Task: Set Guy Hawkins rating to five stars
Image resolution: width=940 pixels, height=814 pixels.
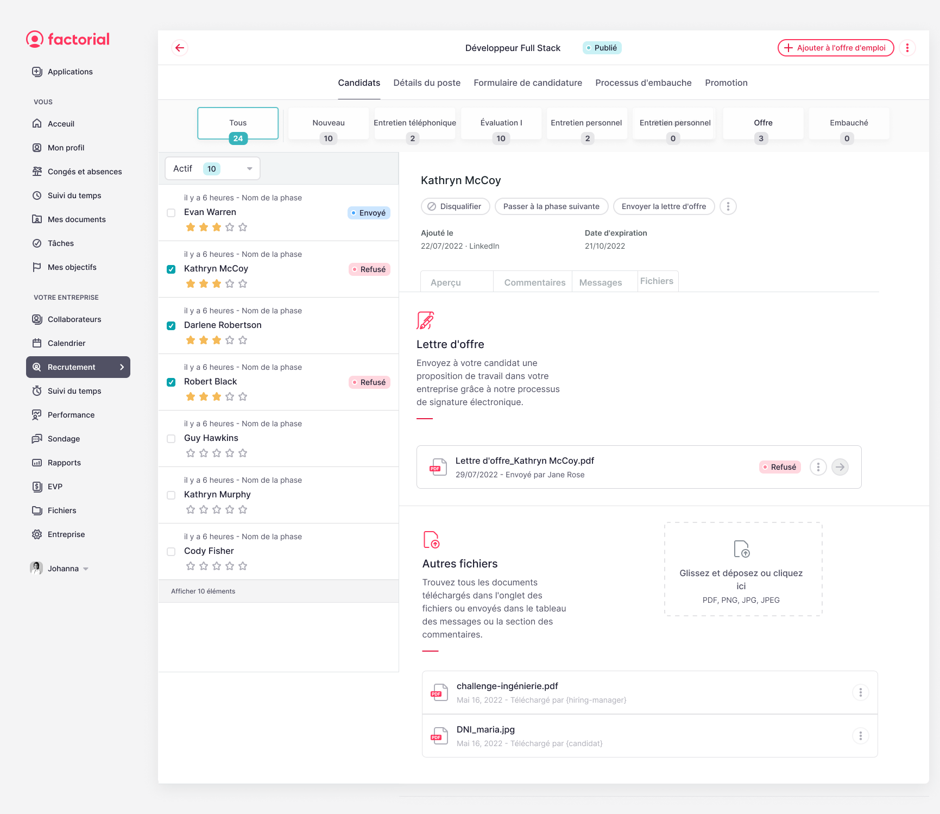Action: click(x=243, y=453)
